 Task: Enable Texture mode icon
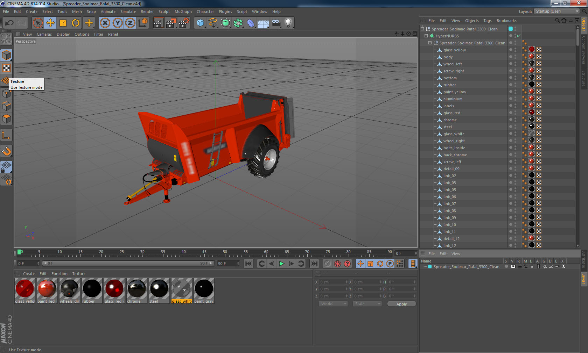7,68
